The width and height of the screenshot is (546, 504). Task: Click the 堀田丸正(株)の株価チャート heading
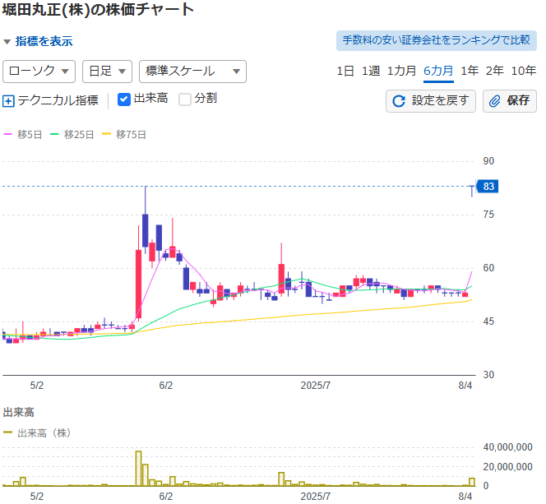pos(98,9)
